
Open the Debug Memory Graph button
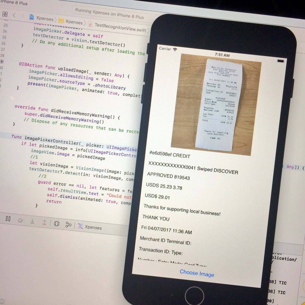coord(68,225)
